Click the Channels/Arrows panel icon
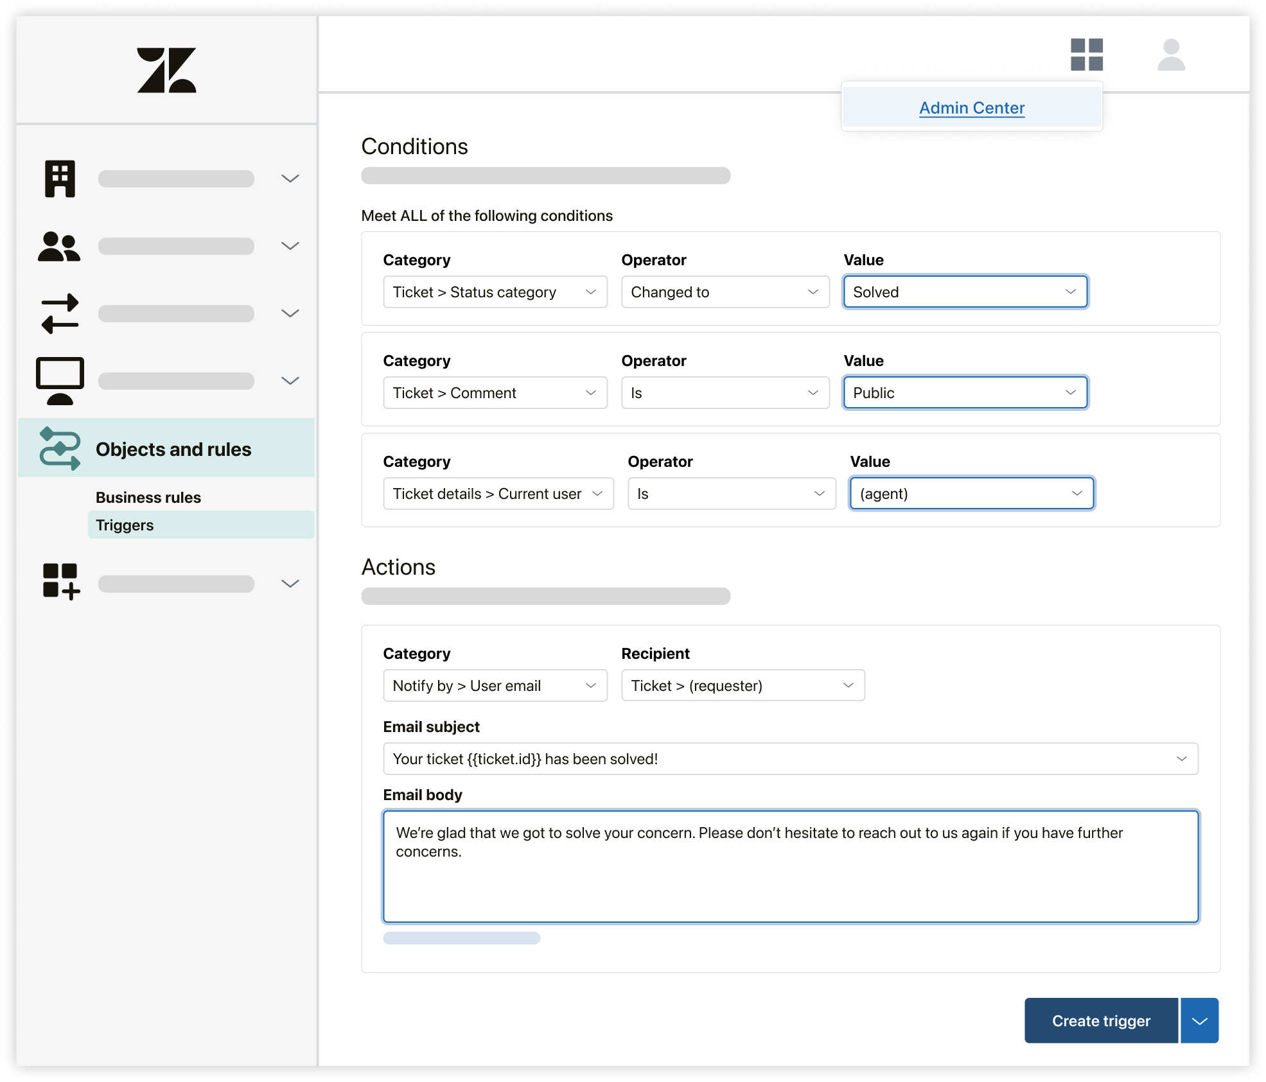This screenshot has height=1082, width=1266. point(60,312)
